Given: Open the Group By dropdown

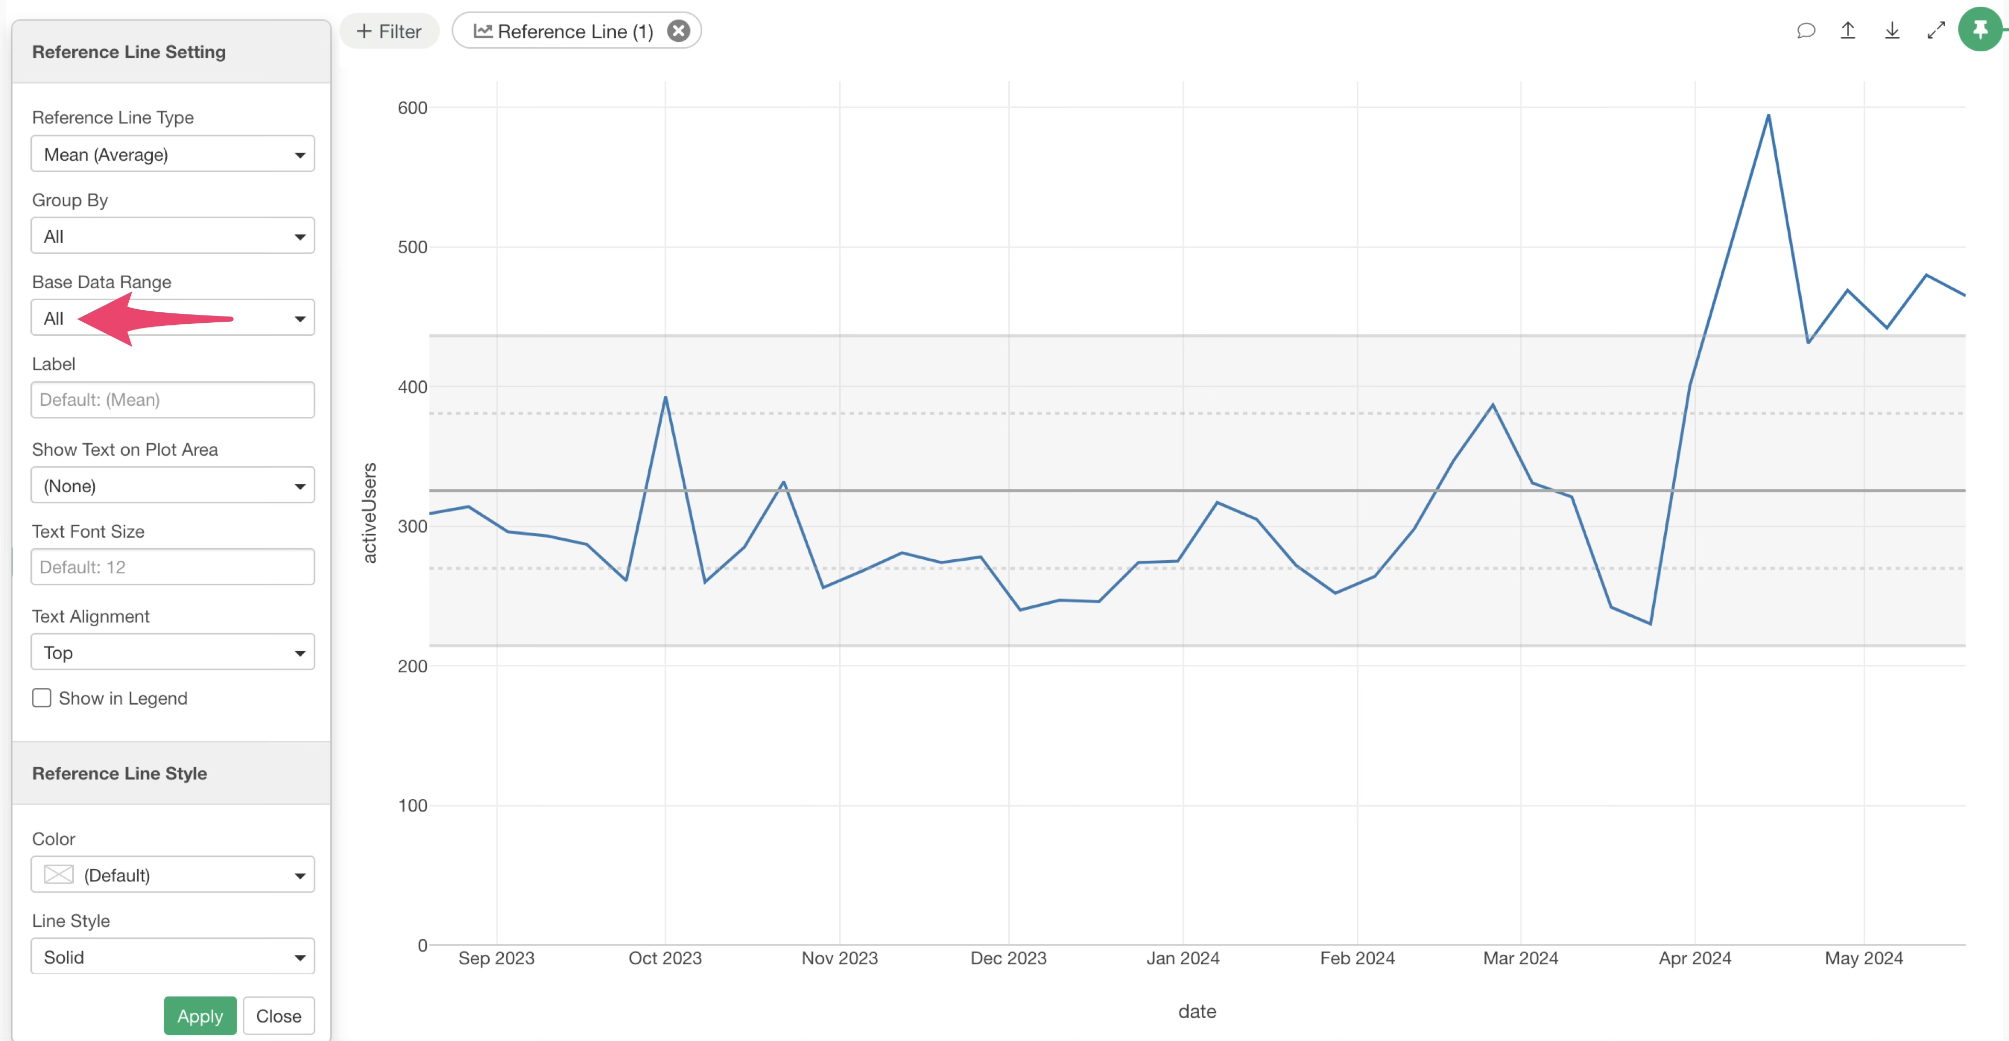Looking at the screenshot, I should point(172,236).
